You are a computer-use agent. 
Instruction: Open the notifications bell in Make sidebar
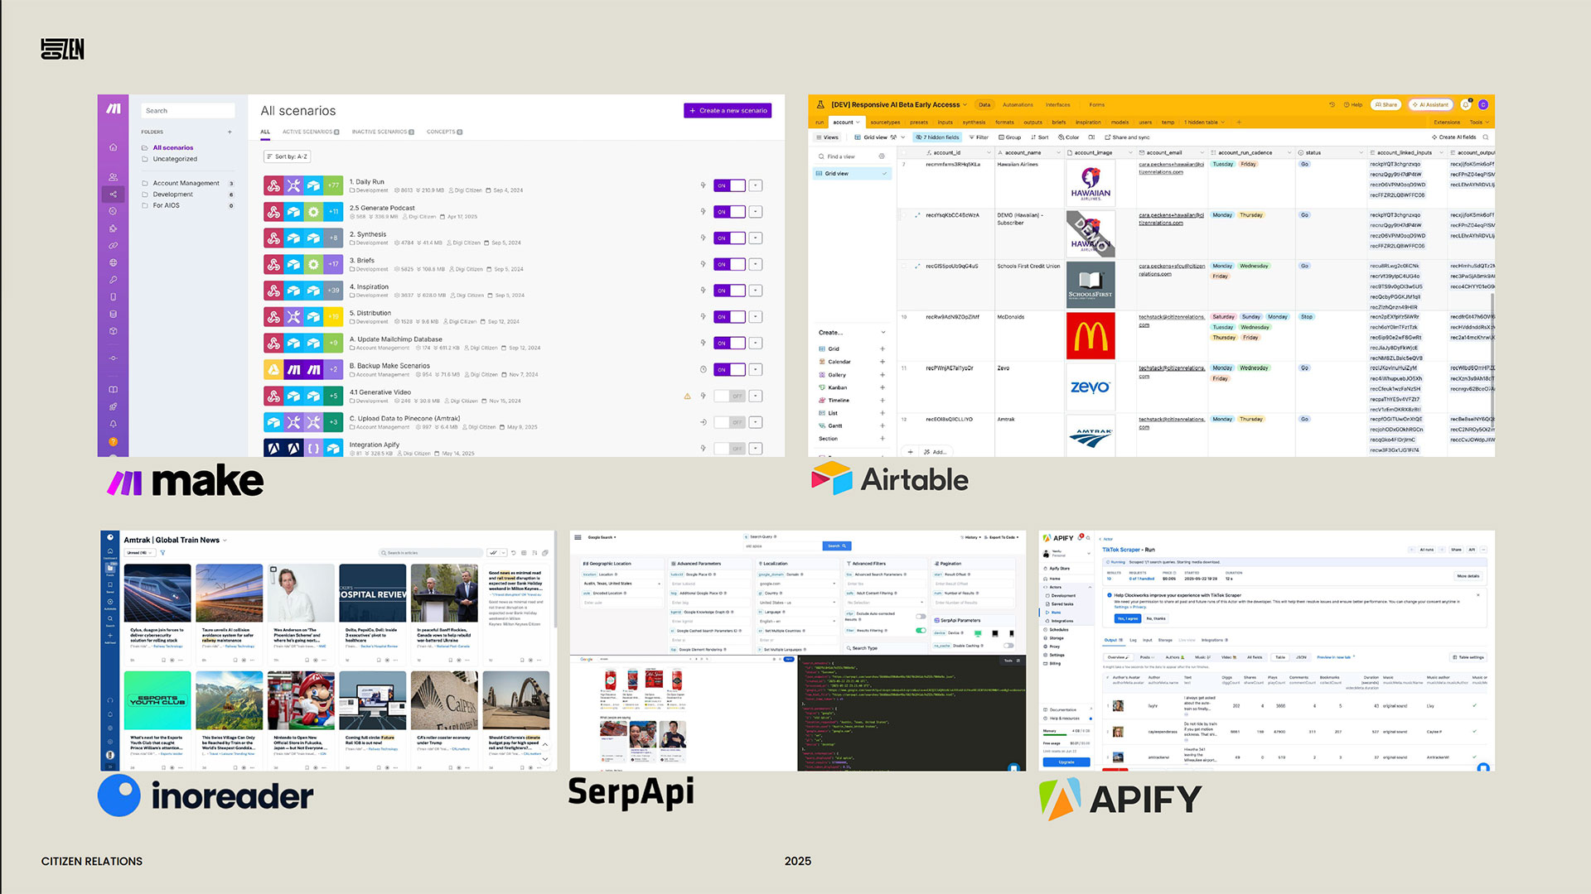[113, 424]
